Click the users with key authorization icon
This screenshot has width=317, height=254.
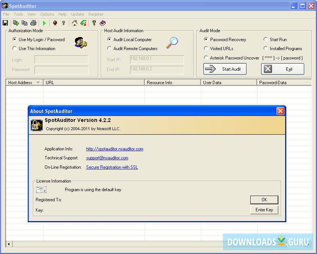click(81, 43)
